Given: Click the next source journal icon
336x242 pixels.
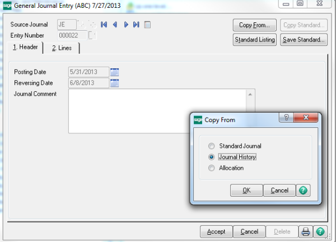Looking at the screenshot, I should 93,25.
